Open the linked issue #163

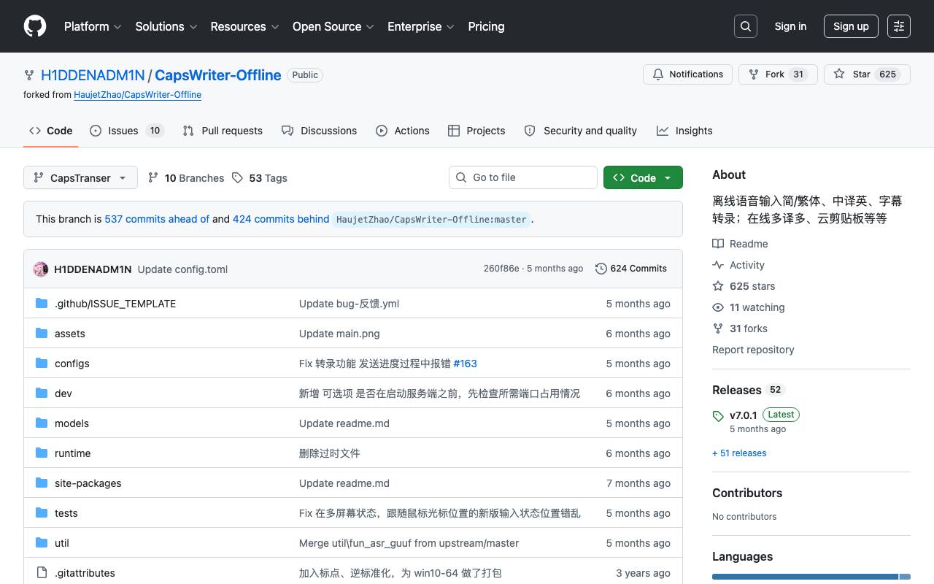click(466, 364)
